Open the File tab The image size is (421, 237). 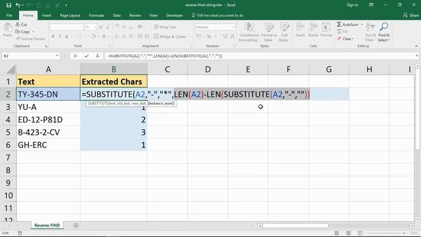(x=9, y=15)
